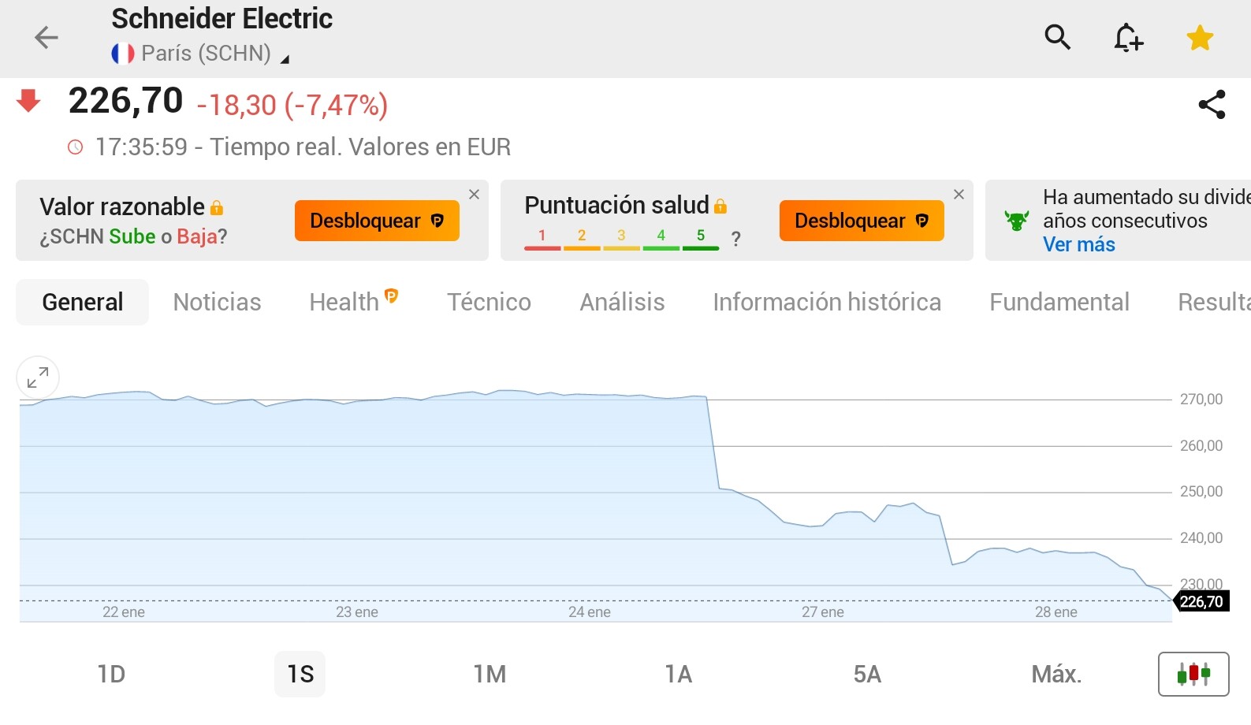Toggle the yellow favorite star

[x=1200, y=37]
